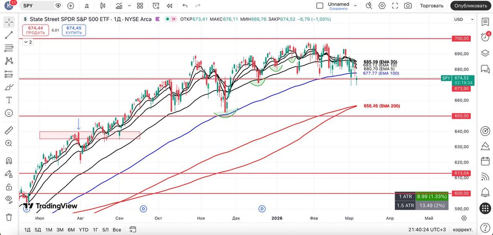Click the Торговать button
This screenshot has width=493, height=235.
pyautogui.click(x=432, y=6)
